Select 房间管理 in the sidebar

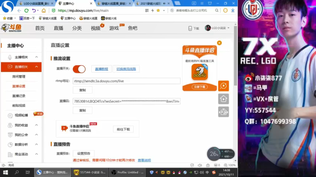point(19,76)
